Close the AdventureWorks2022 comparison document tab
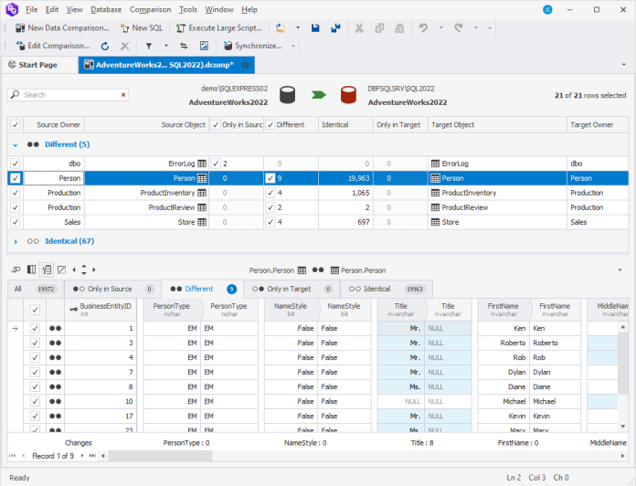 pyautogui.click(x=245, y=65)
